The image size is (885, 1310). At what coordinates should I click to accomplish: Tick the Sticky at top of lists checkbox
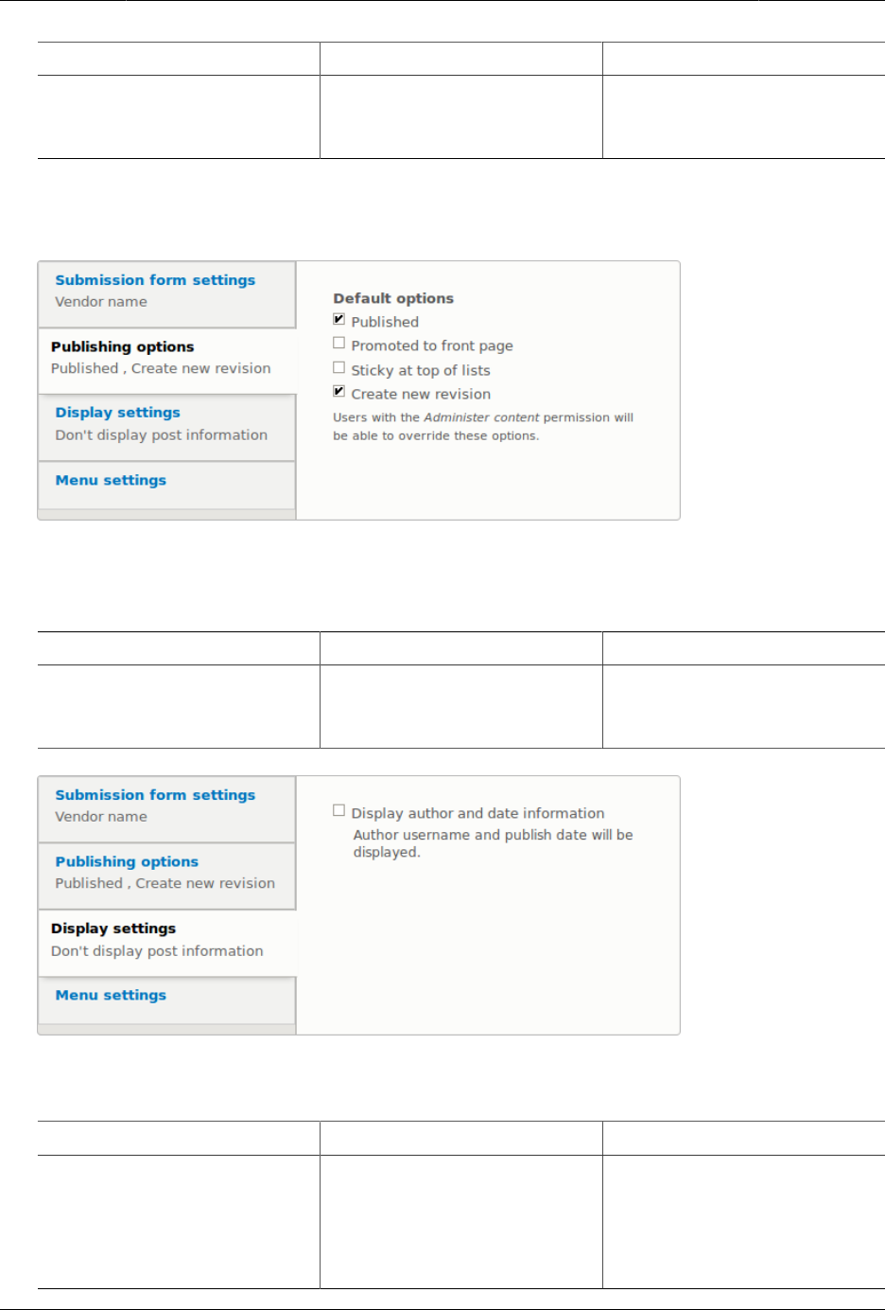tap(338, 368)
